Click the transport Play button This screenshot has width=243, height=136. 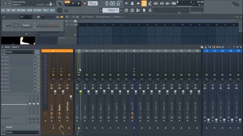(x=73, y=3)
